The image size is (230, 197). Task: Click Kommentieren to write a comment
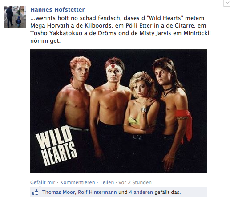(x=77, y=182)
